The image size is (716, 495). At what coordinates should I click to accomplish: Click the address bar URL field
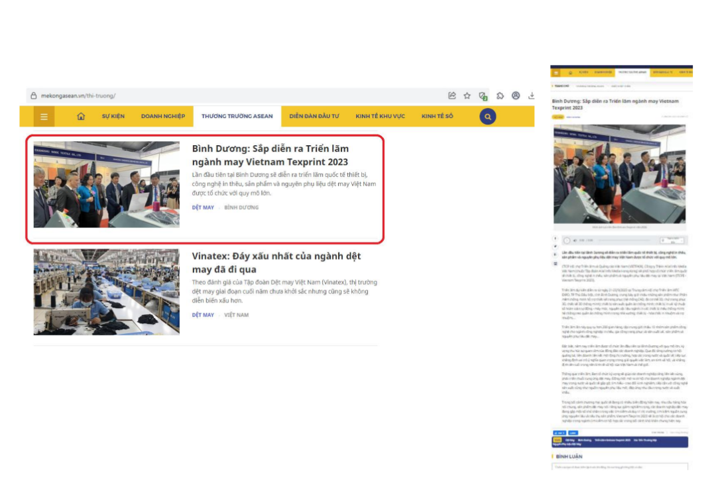[199, 96]
